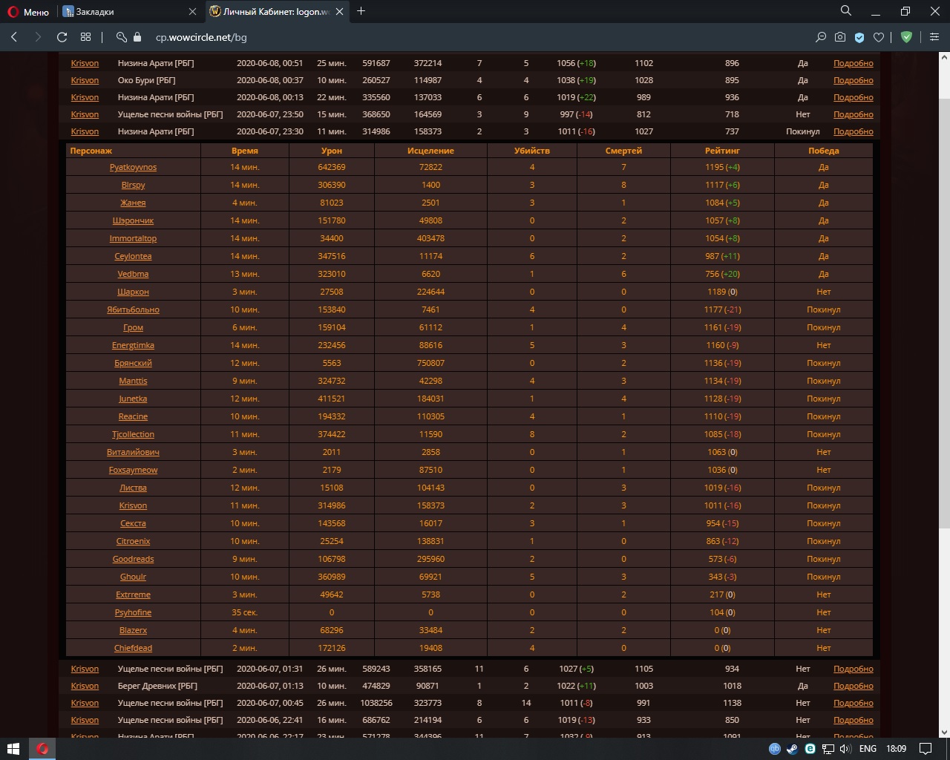Open Pyatkoyvnos character link

point(133,168)
